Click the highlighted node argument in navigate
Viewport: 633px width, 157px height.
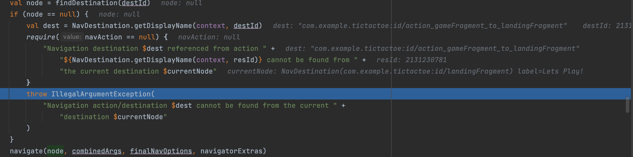(x=55, y=151)
